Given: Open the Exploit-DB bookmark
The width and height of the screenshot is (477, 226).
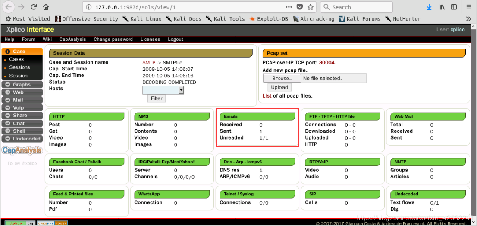Looking at the screenshot, I should coord(269,19).
